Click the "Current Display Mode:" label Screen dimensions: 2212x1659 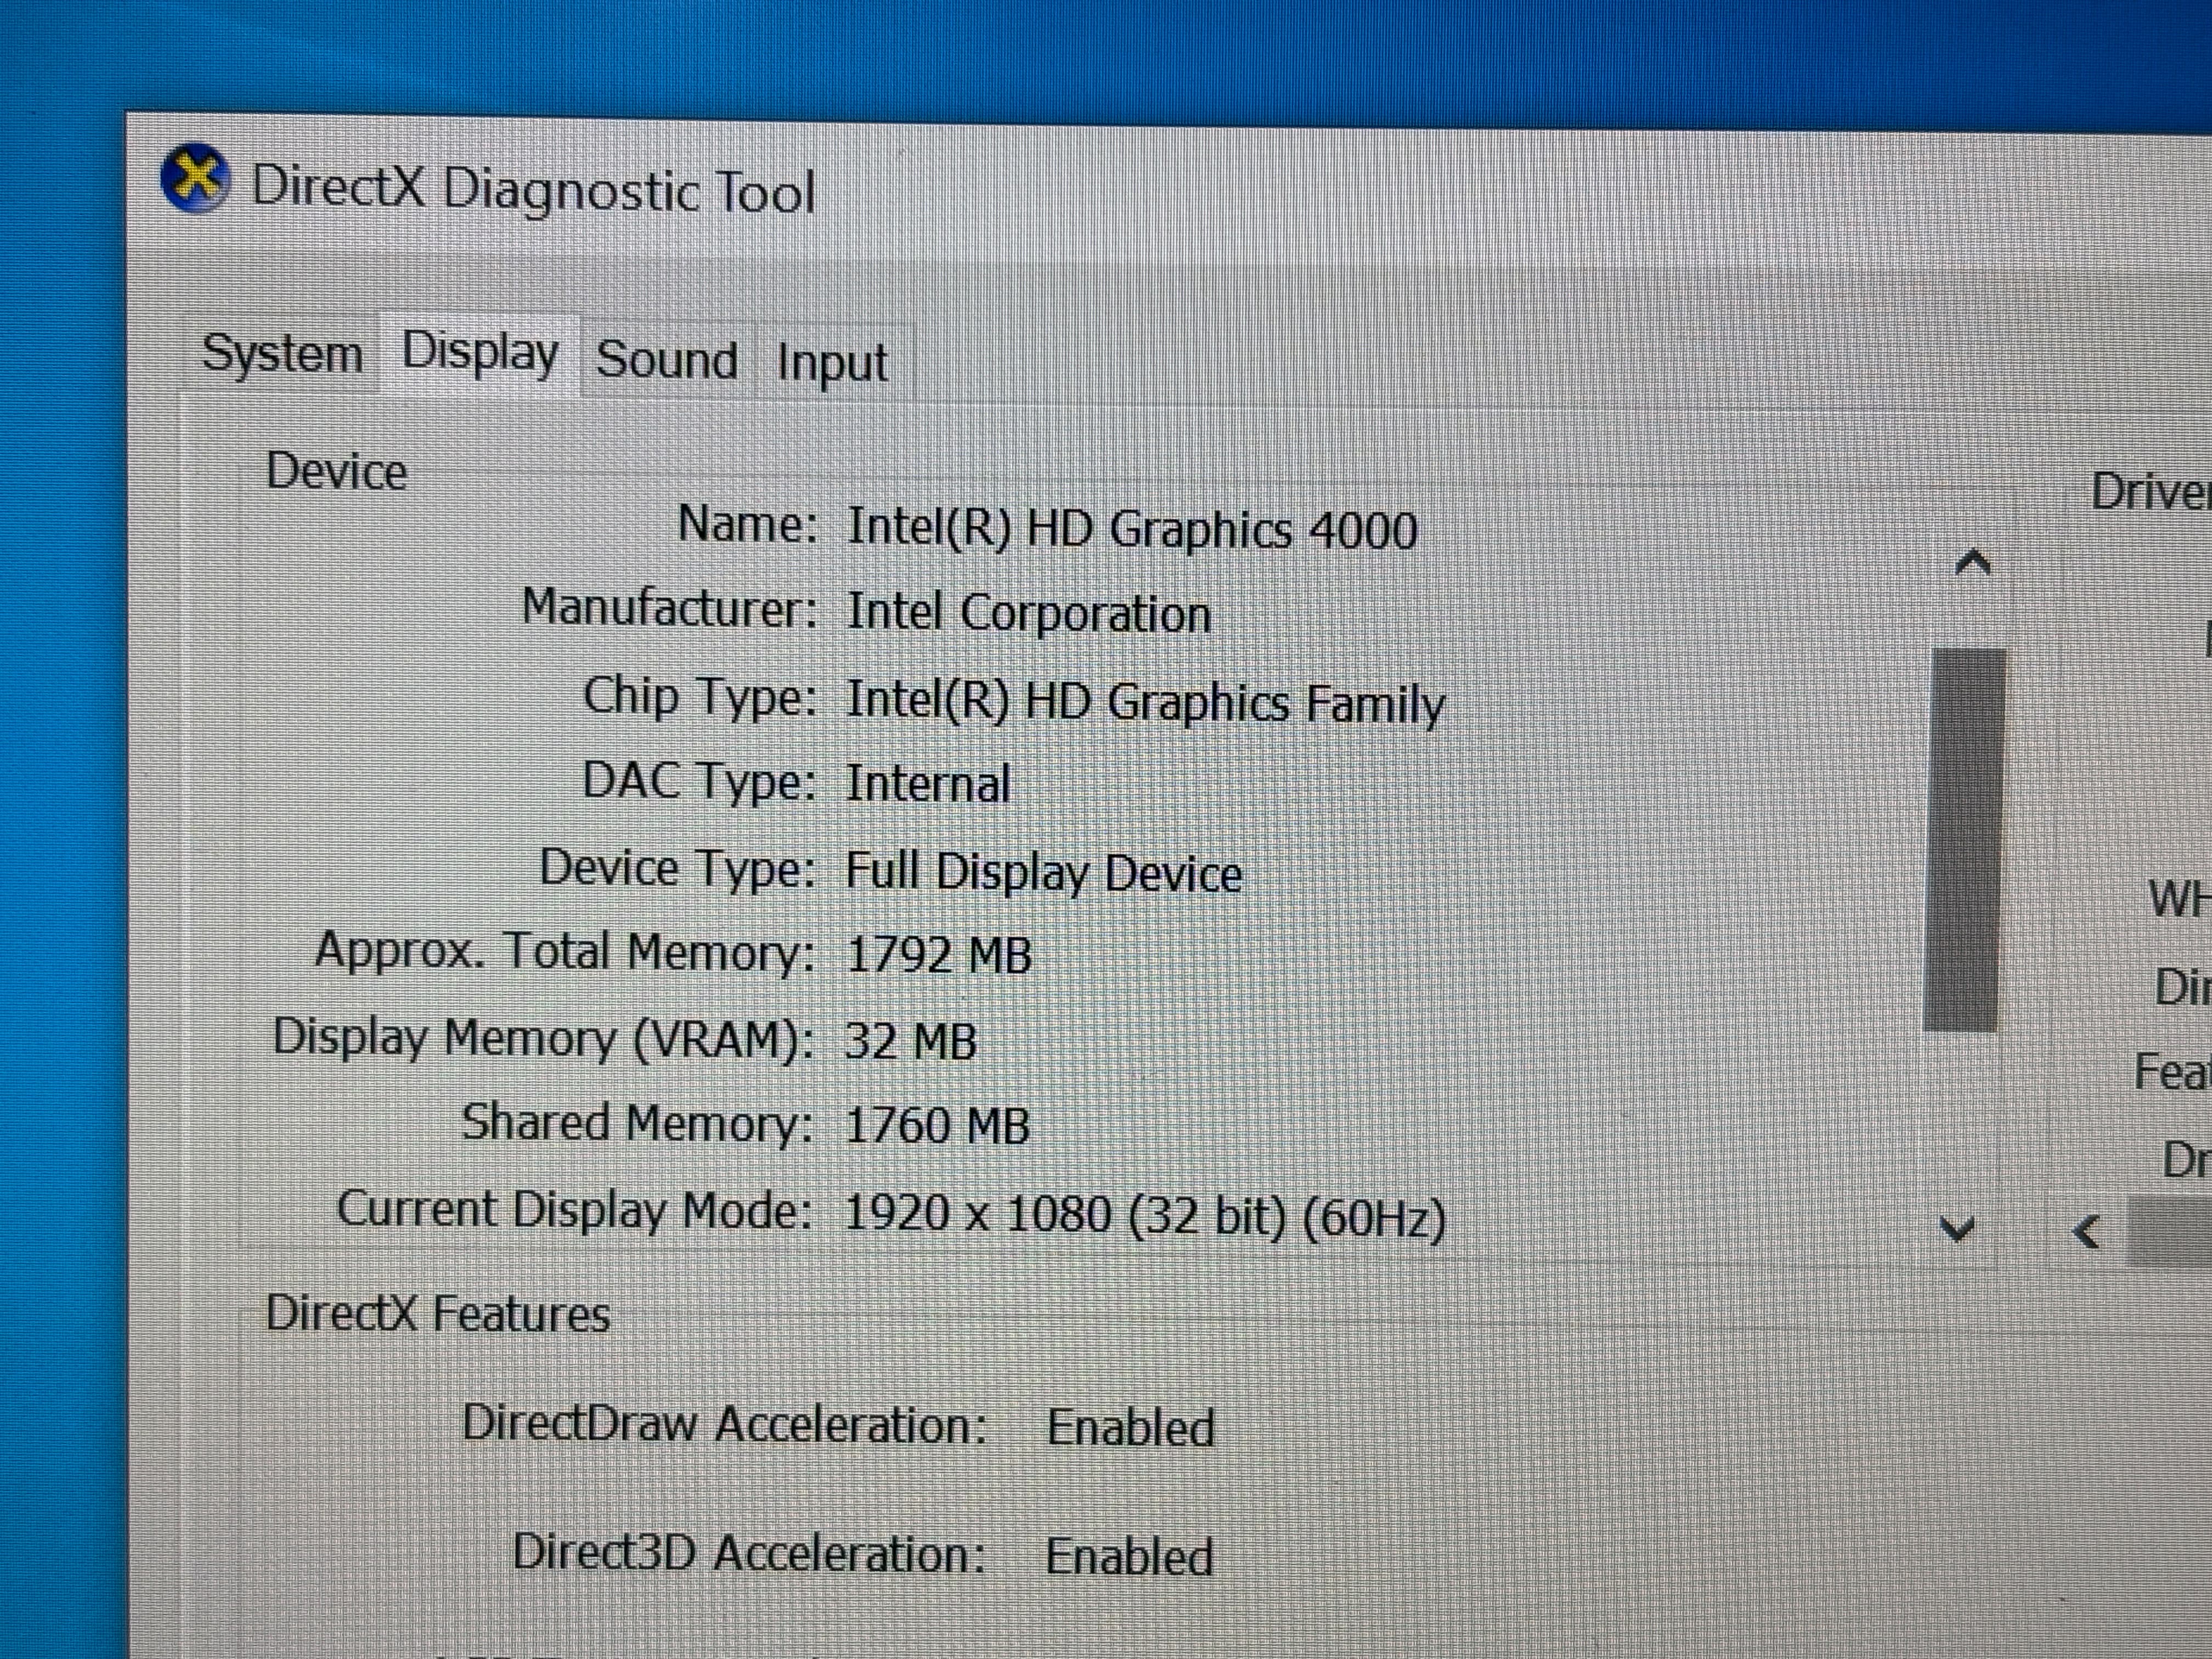(x=575, y=1211)
